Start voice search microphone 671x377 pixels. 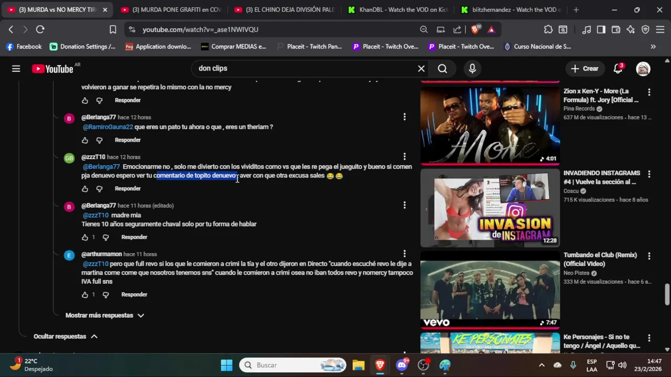[x=472, y=69]
